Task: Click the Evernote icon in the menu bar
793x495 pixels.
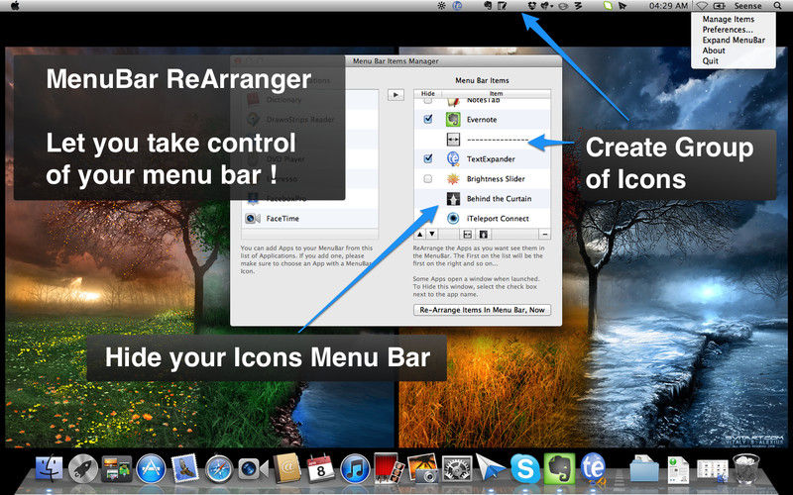Action: pyautogui.click(x=488, y=6)
